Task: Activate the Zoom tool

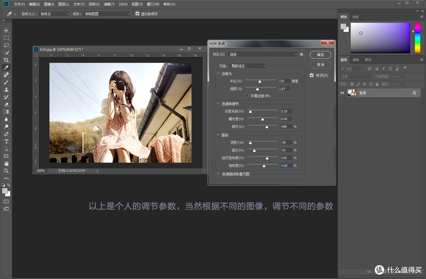Action: point(6,171)
